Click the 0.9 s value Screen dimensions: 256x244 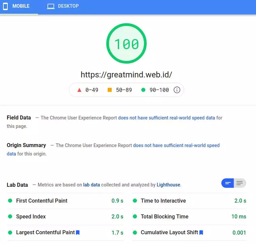(117, 201)
